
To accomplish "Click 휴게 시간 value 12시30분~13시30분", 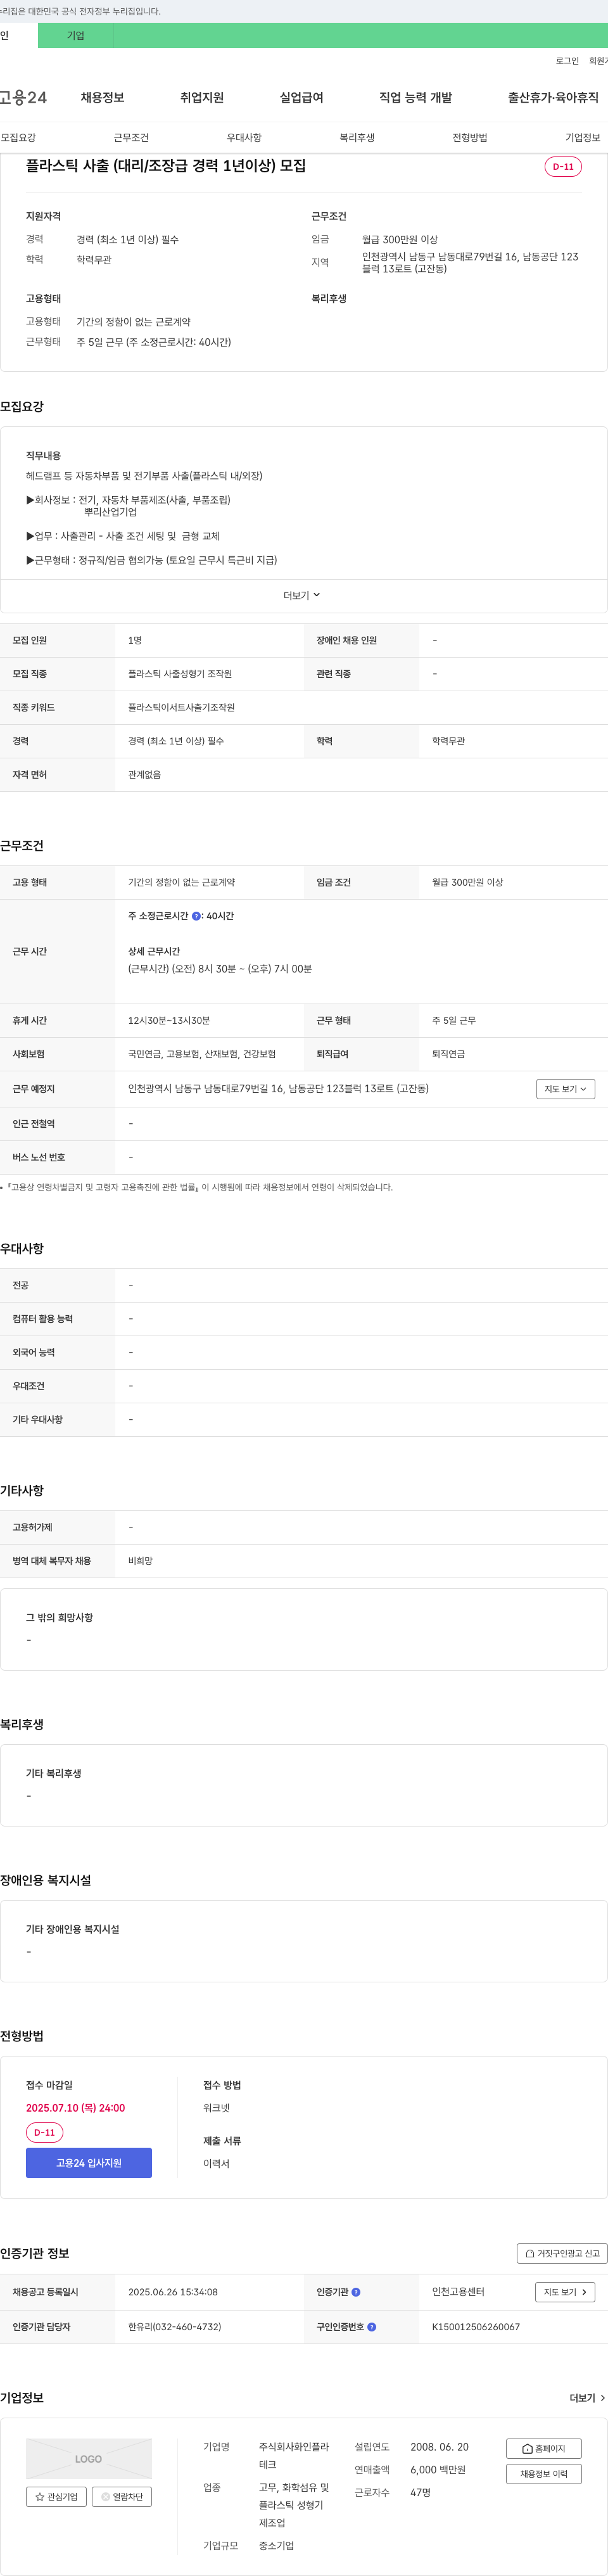I will (169, 1021).
